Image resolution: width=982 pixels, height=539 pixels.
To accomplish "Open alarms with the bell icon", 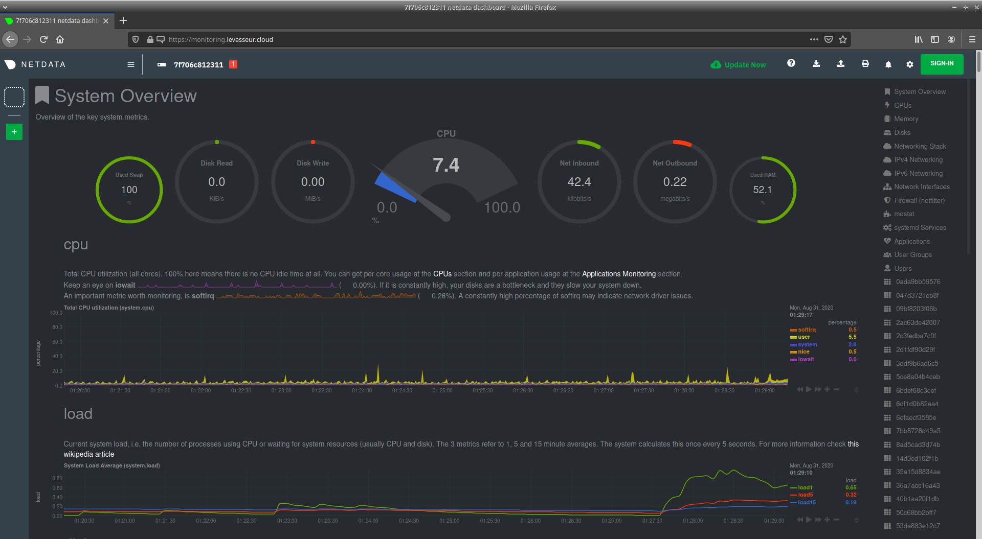I will coord(888,64).
